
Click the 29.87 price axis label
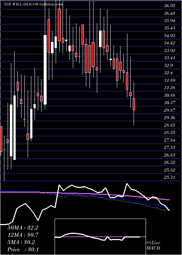coord(170,110)
